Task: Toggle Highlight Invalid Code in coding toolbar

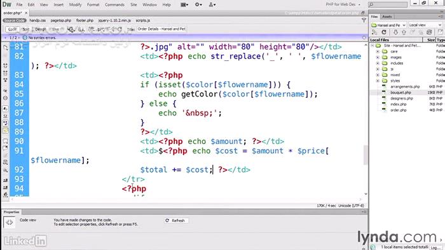Action: [x=5, y=115]
